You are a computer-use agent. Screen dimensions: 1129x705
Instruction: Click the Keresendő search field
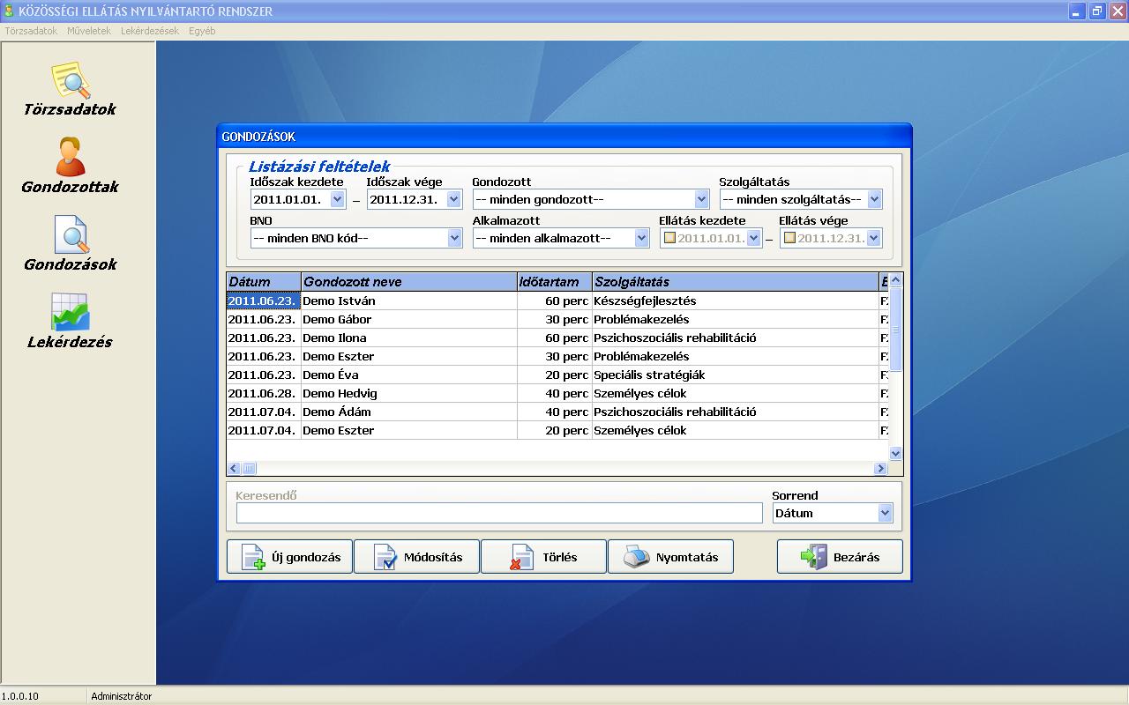tap(498, 513)
